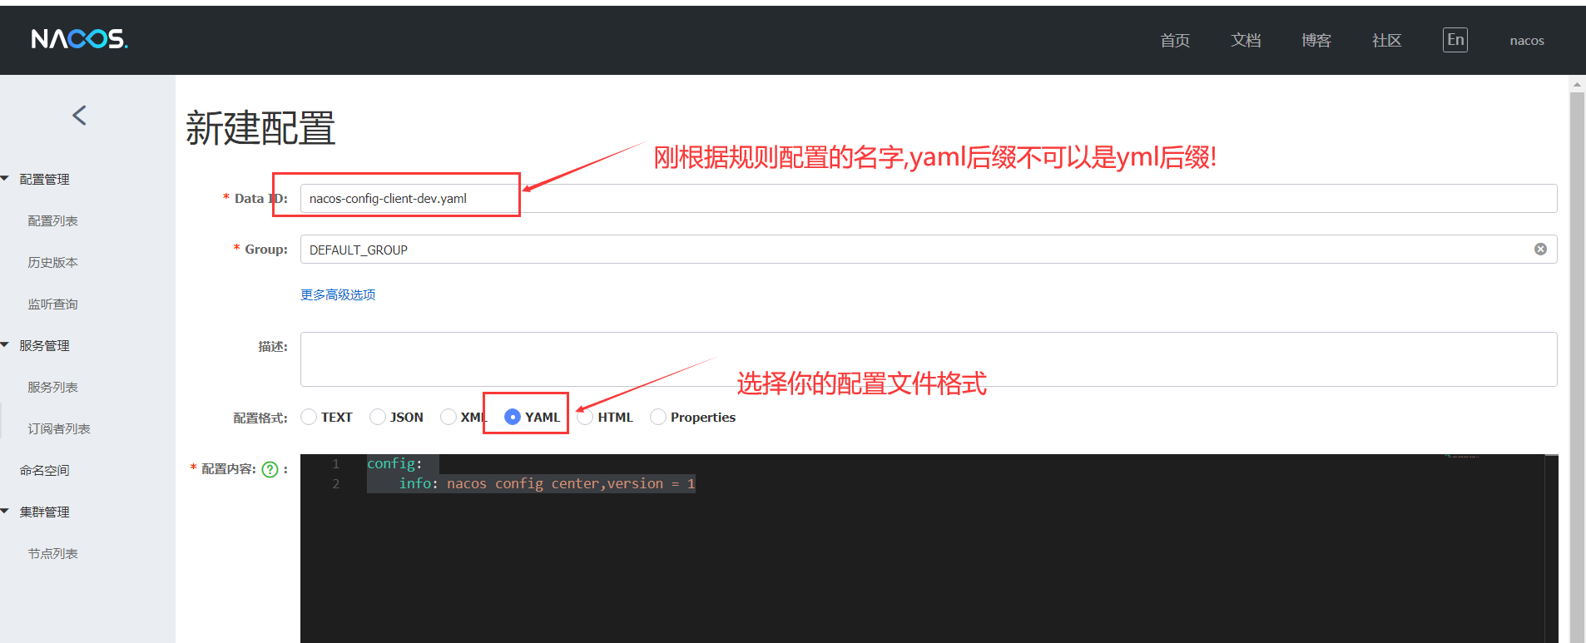Select Properties format radio button
Viewport: 1586px width, 643px height.
[658, 417]
